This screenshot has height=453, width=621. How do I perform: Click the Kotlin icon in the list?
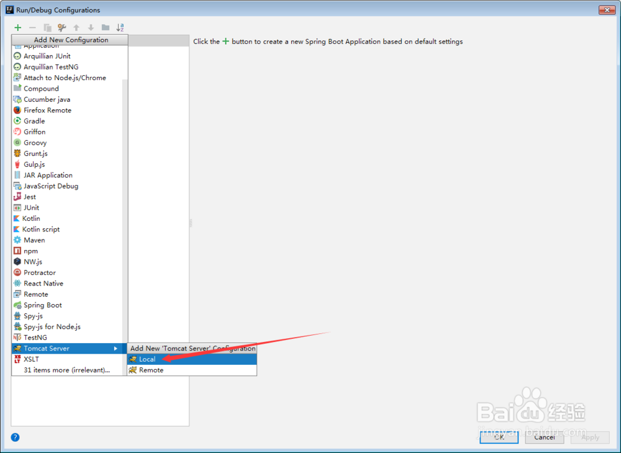click(16, 218)
